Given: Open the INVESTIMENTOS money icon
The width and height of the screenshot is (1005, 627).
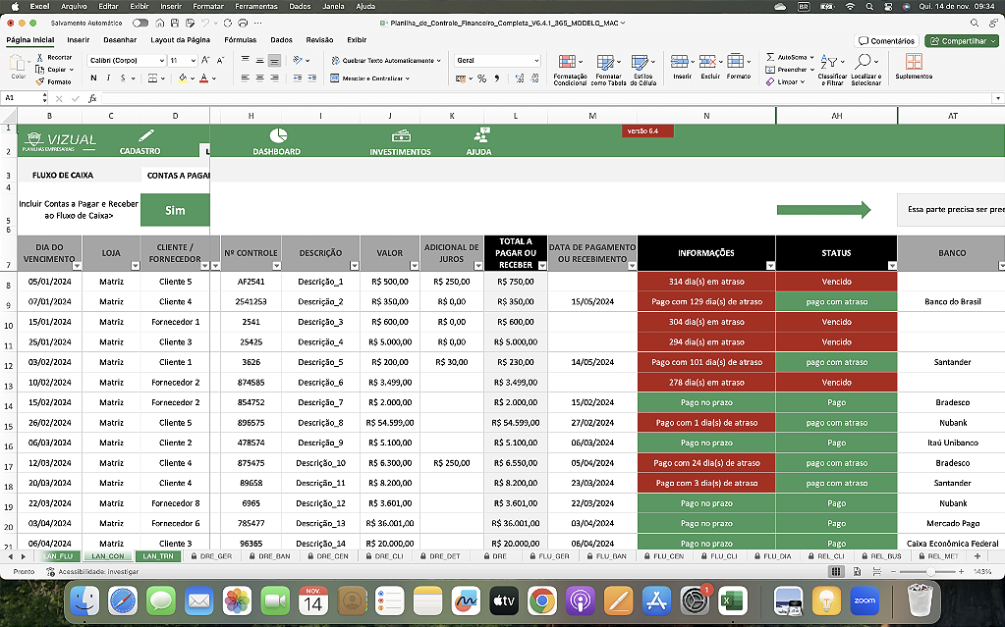Looking at the screenshot, I should tap(401, 135).
